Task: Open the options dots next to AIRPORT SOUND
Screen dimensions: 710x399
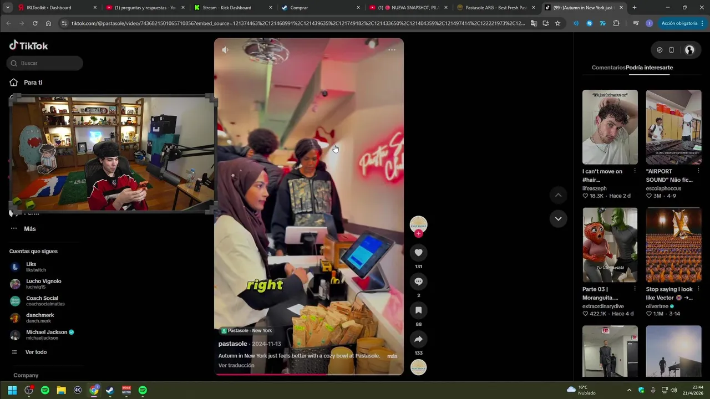Action: tap(698, 171)
